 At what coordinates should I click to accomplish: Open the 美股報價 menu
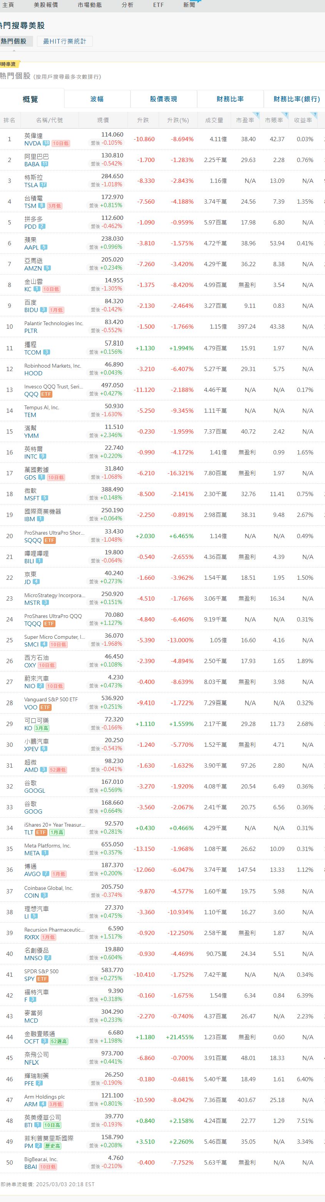click(x=45, y=5)
